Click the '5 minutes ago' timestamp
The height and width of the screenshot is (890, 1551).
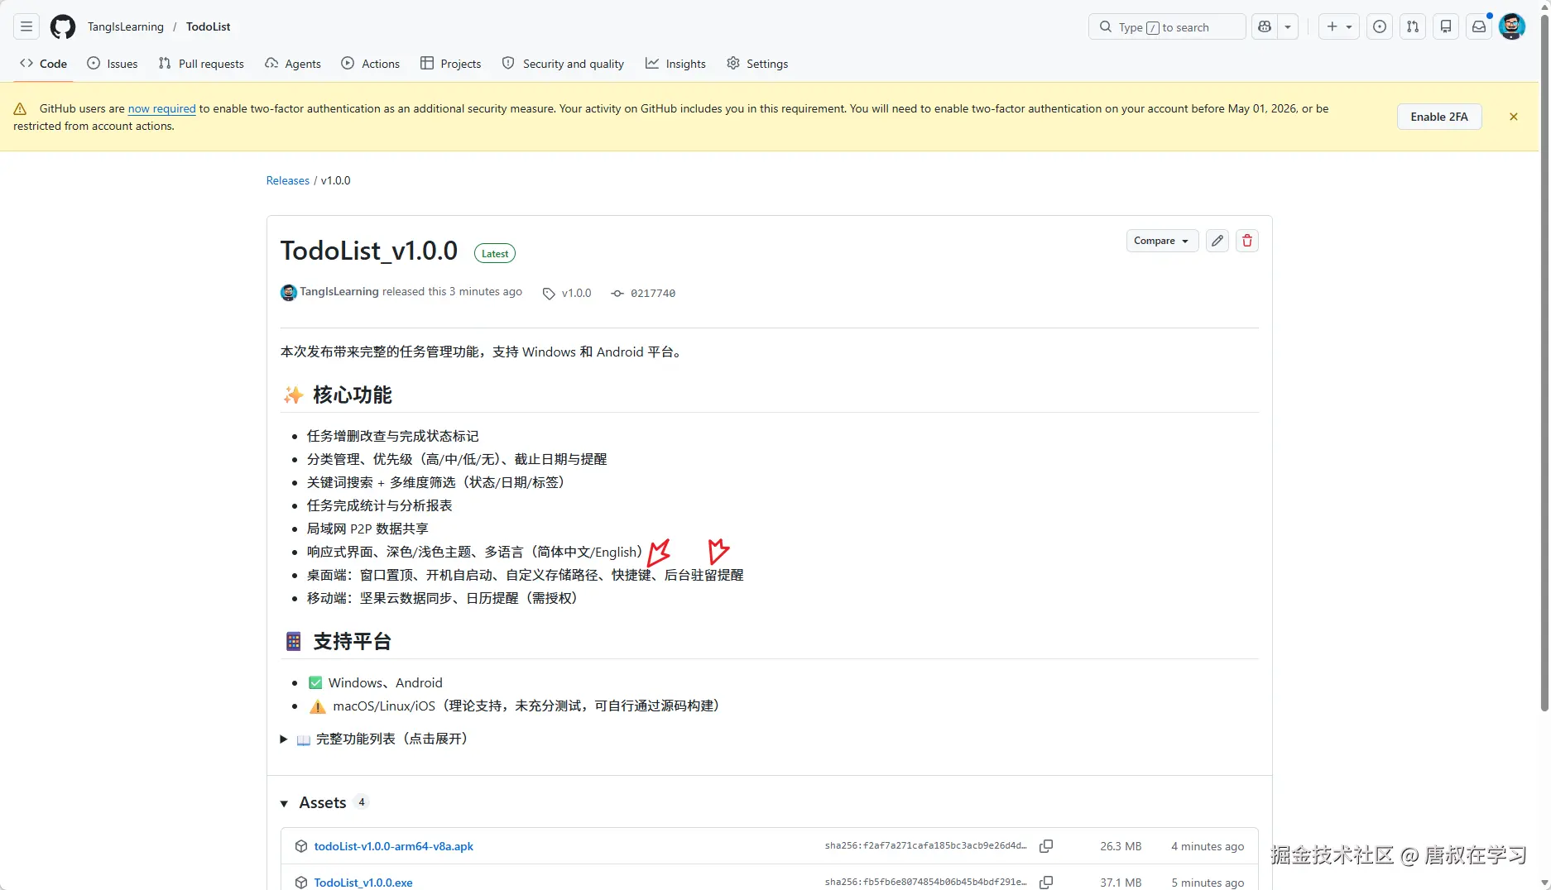point(1208,883)
